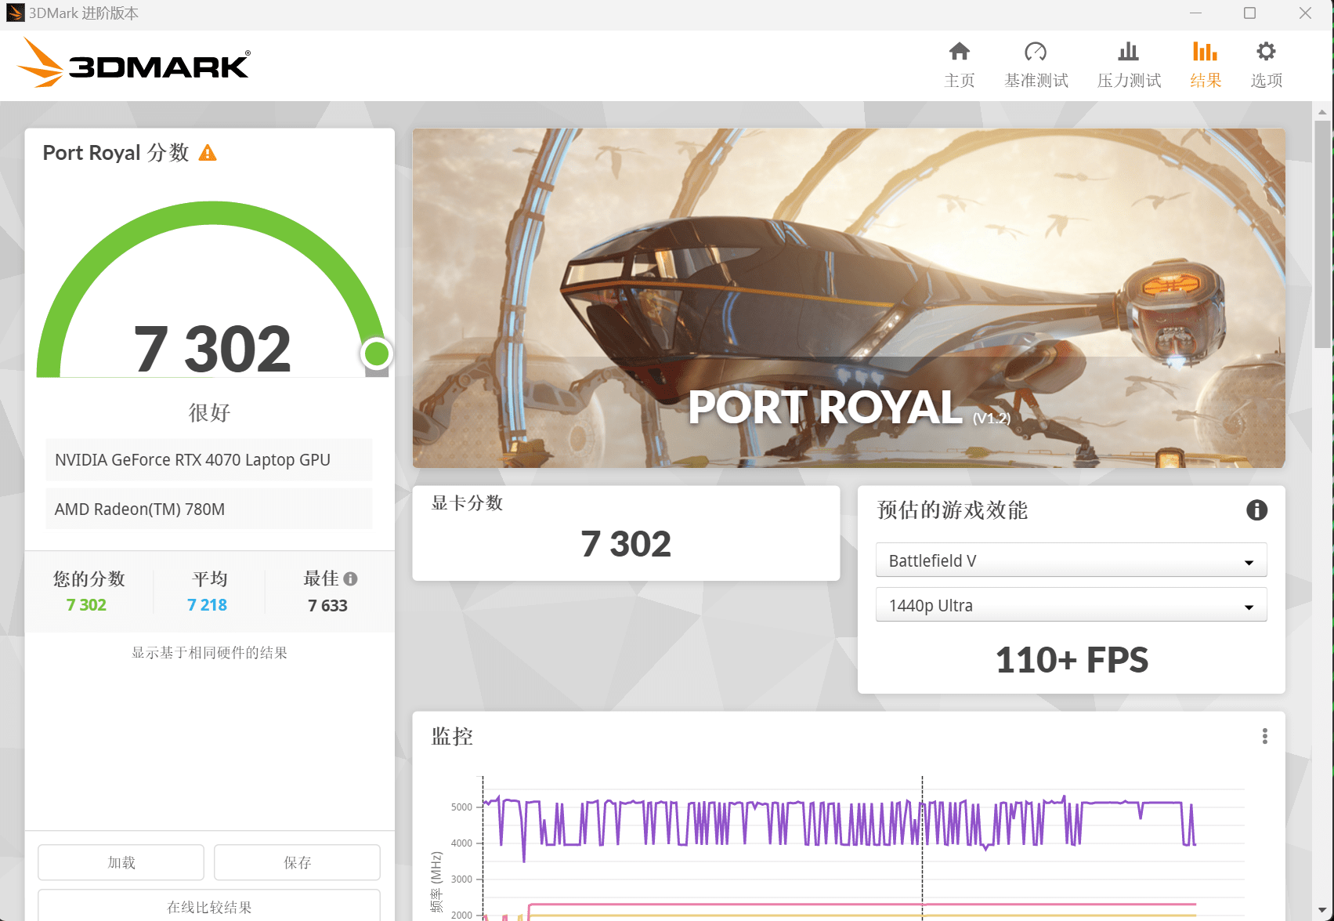Click the 110+ FPS estimate
The image size is (1334, 921).
coord(1072,660)
